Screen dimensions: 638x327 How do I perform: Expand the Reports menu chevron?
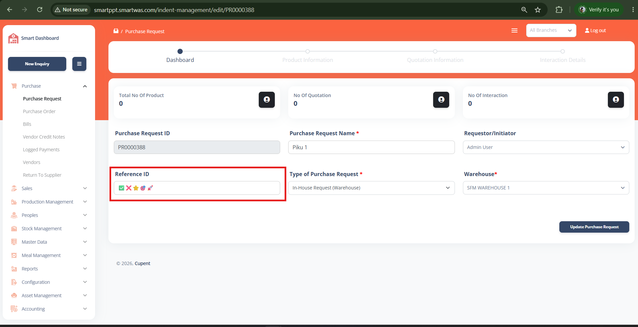[85, 269]
